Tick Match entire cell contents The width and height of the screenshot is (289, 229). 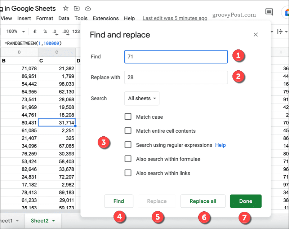(128, 131)
